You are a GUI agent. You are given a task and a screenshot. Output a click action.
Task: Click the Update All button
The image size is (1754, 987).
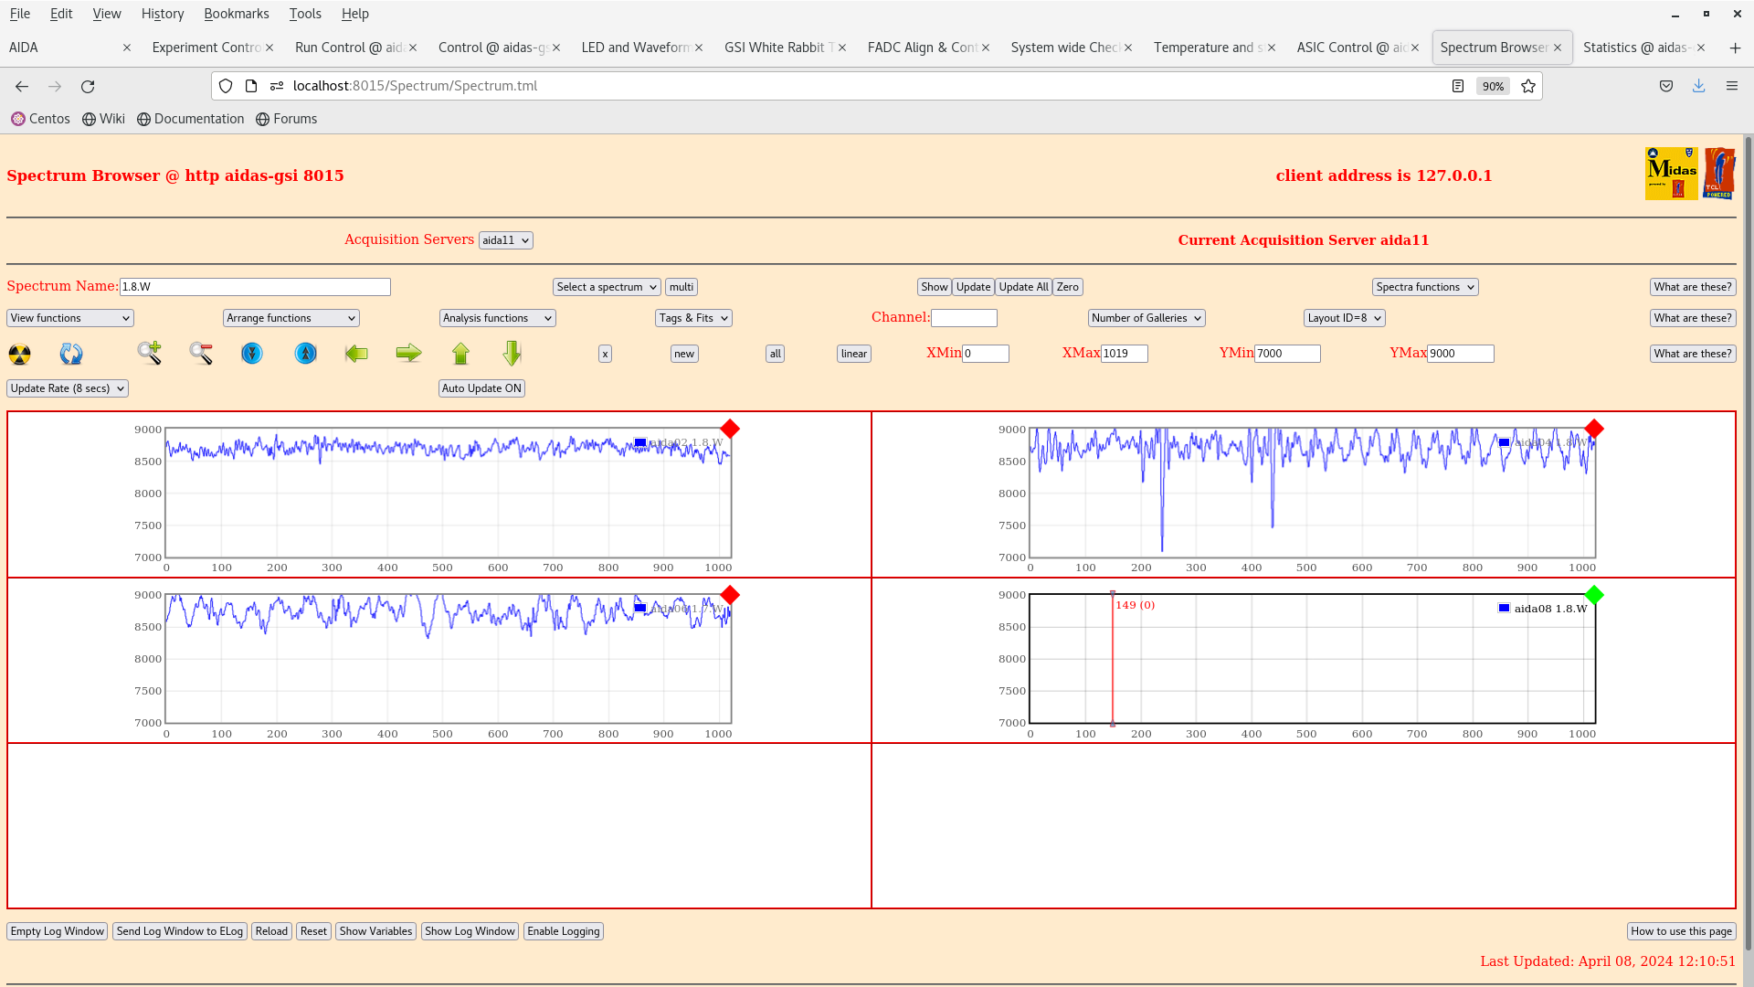pyautogui.click(x=1021, y=287)
